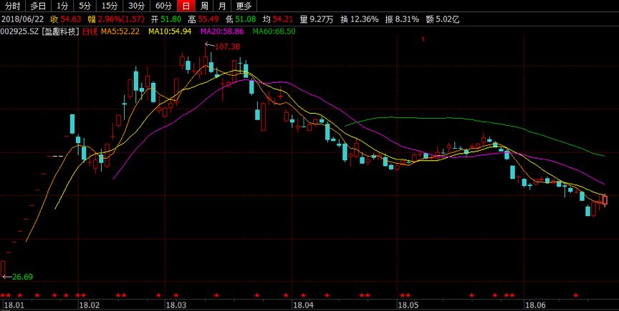Select the 1分 one-minute period
The height and width of the screenshot is (311, 619).
click(x=63, y=6)
